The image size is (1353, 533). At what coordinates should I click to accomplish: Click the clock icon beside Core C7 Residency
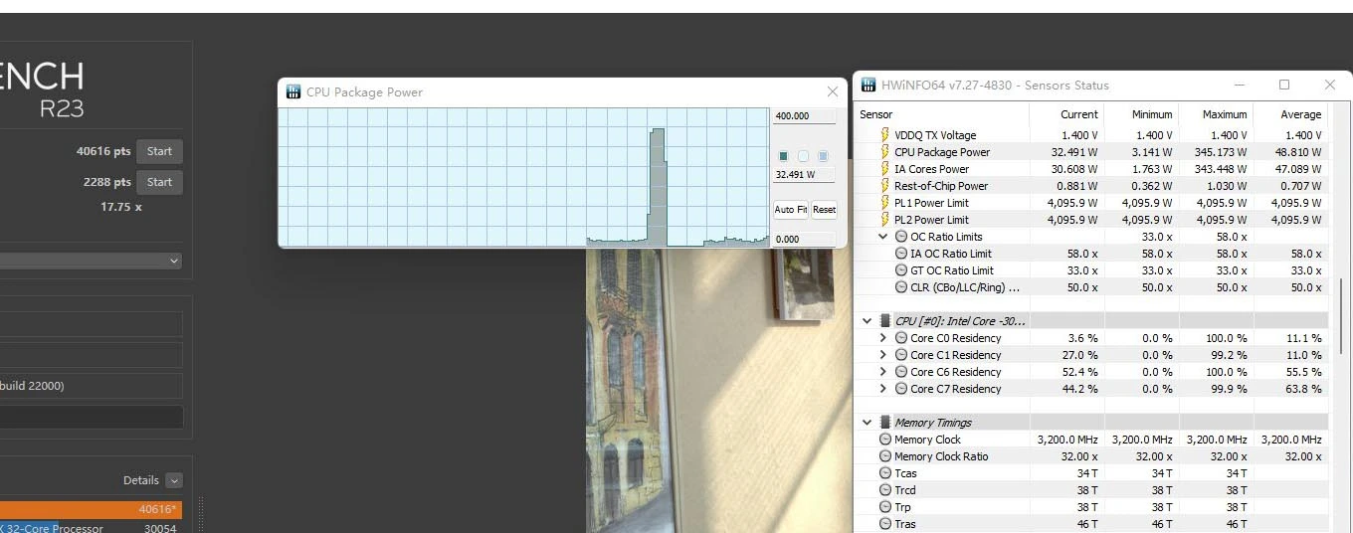(x=901, y=389)
